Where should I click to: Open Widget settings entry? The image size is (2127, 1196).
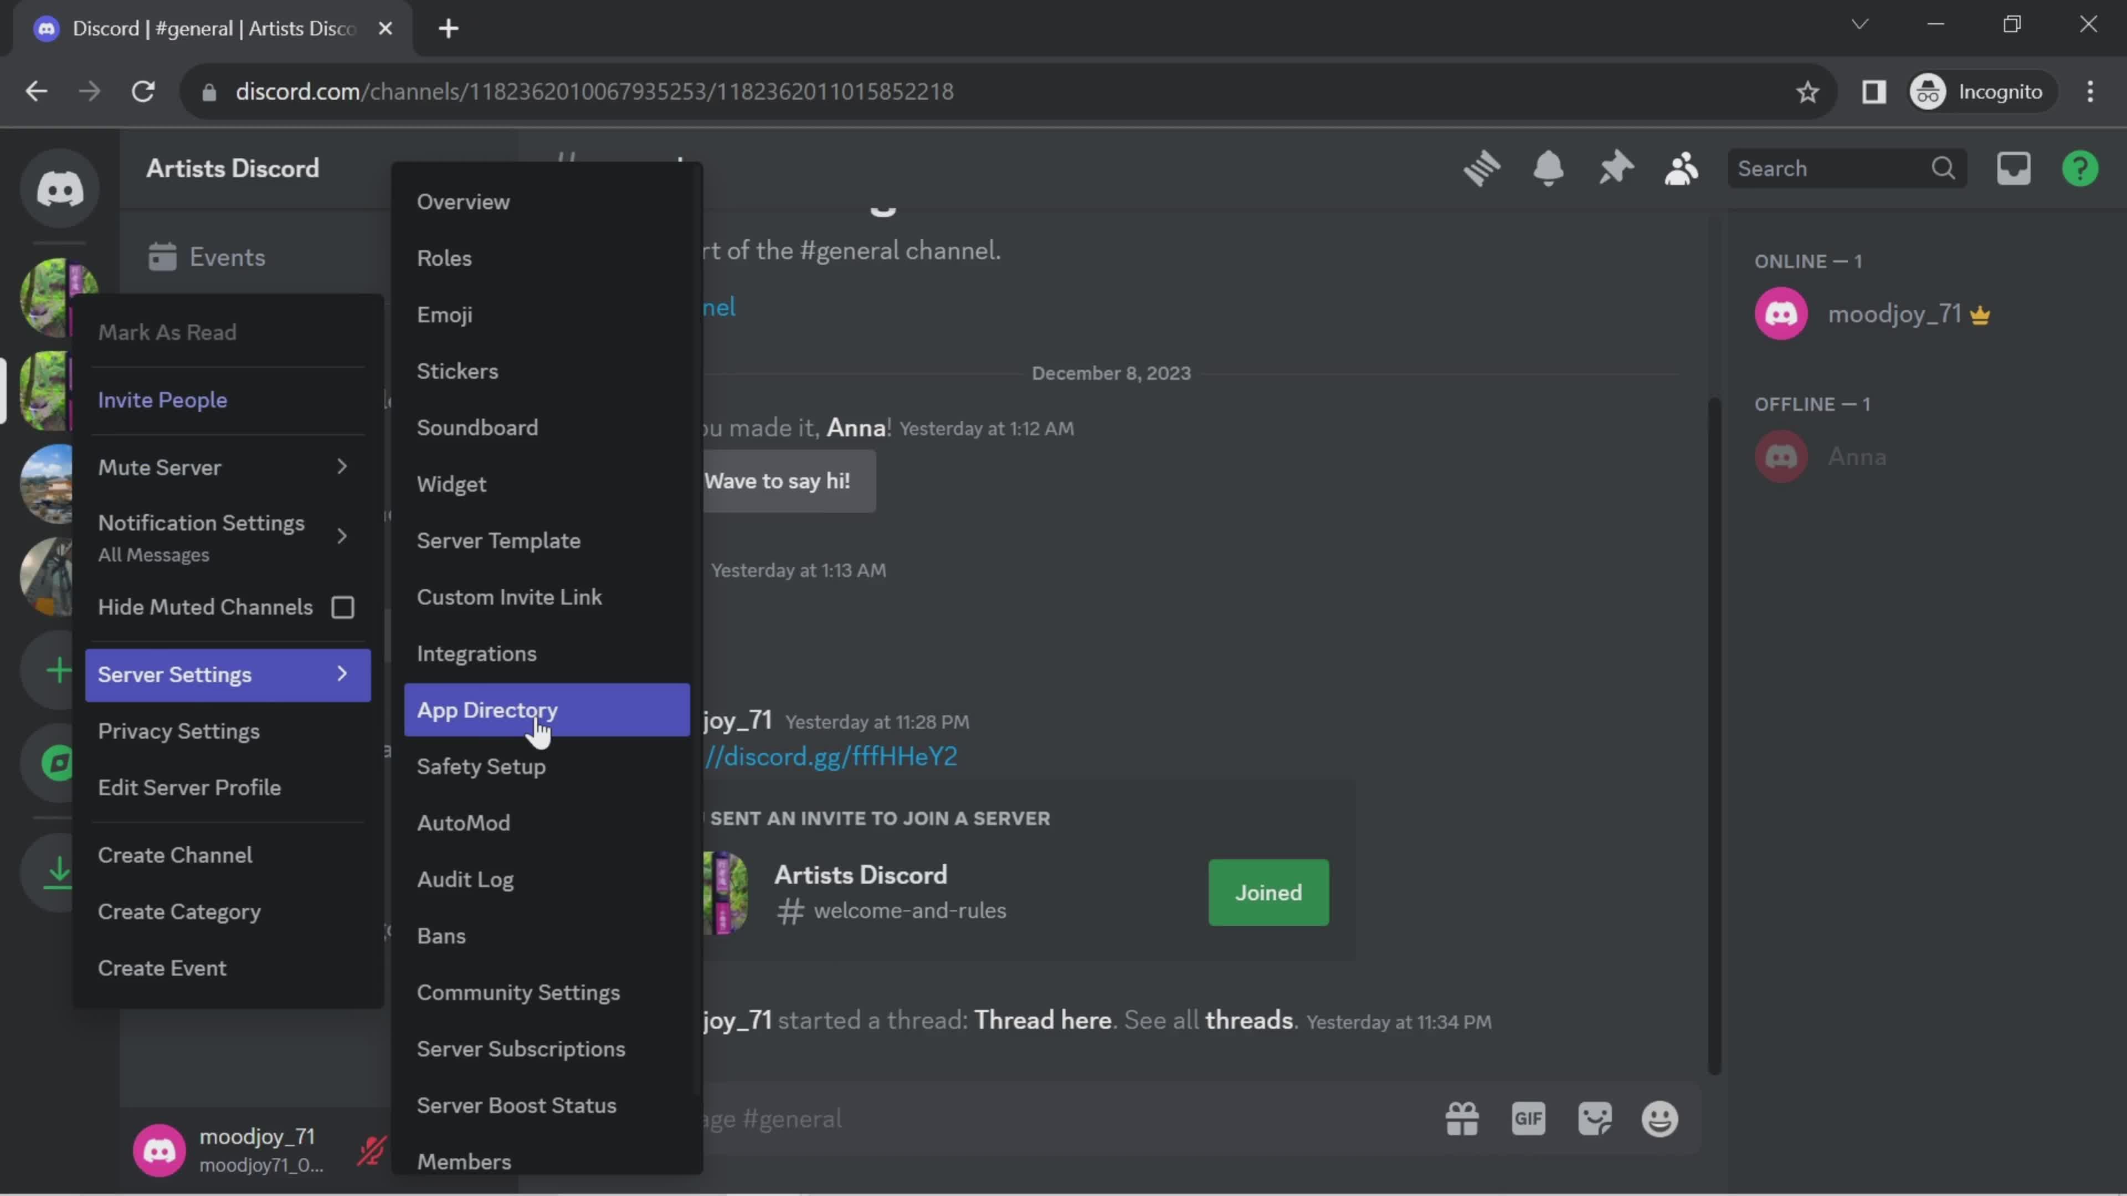[x=547, y=484]
